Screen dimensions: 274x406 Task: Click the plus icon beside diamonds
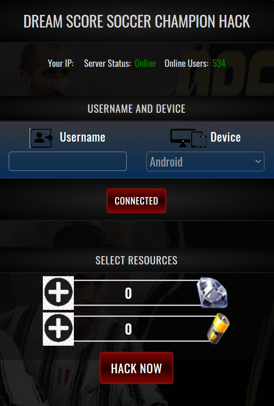(58, 293)
